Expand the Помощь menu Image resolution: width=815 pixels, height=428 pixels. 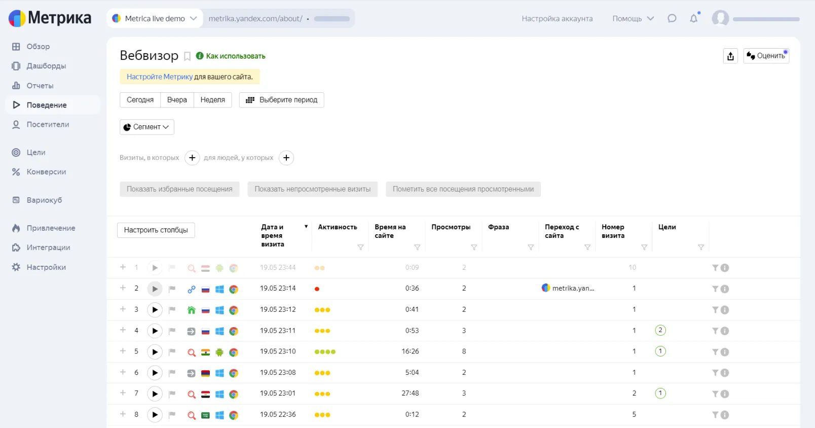coord(633,19)
